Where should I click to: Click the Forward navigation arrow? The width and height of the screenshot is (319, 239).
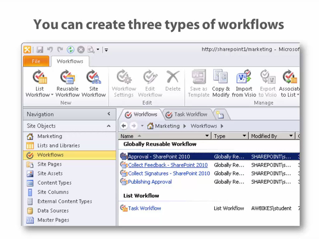[134, 126]
